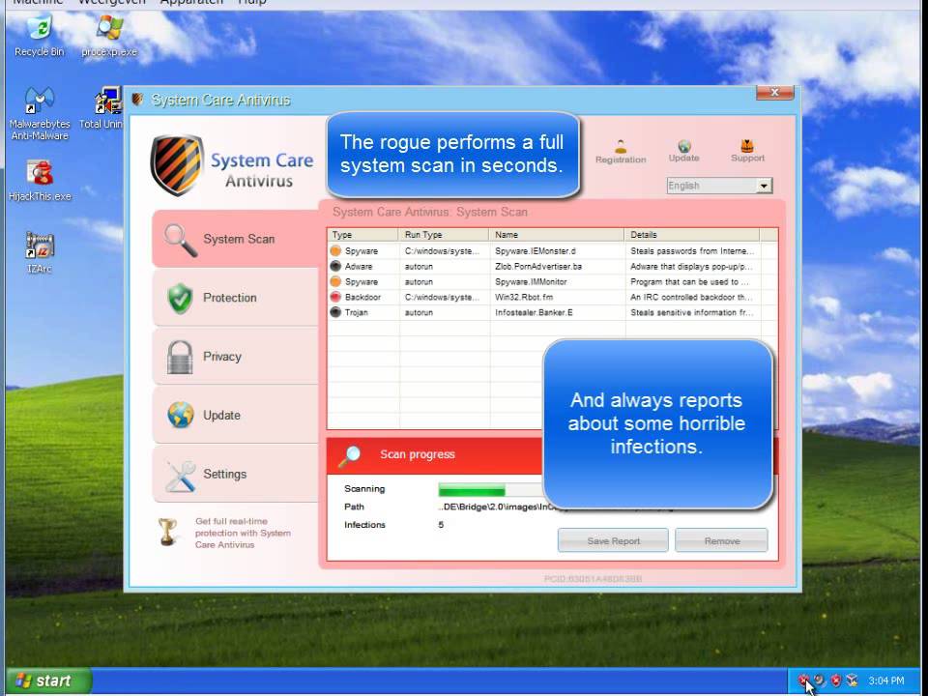Sort by the Details column header
928x696 pixels.
pos(692,234)
